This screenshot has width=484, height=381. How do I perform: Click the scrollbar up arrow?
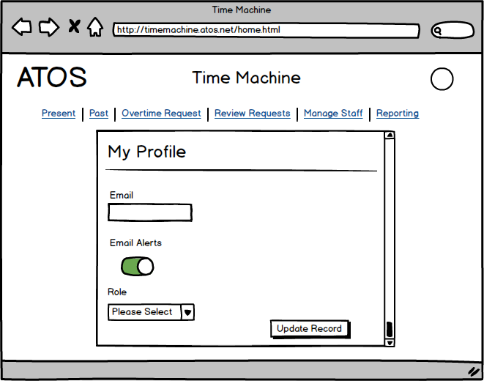coord(390,135)
